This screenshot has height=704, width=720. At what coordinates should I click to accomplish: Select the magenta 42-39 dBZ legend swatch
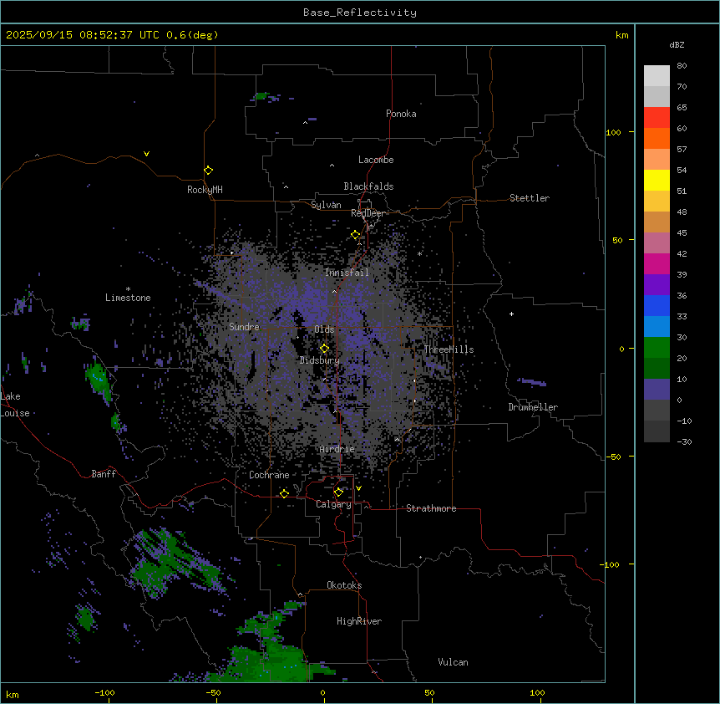coord(657,264)
